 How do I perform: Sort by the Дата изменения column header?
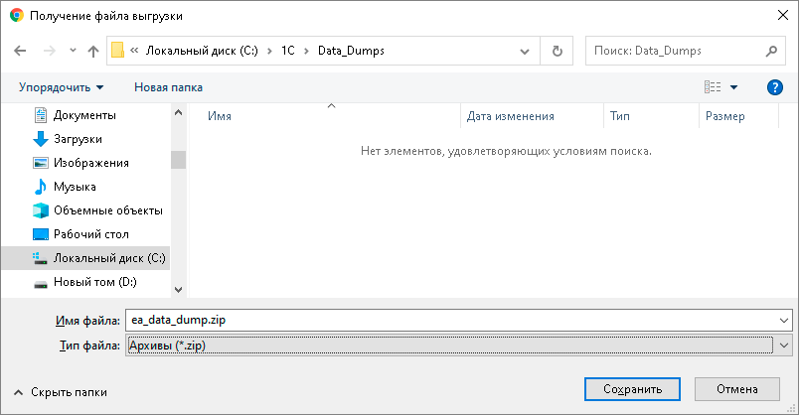[511, 116]
